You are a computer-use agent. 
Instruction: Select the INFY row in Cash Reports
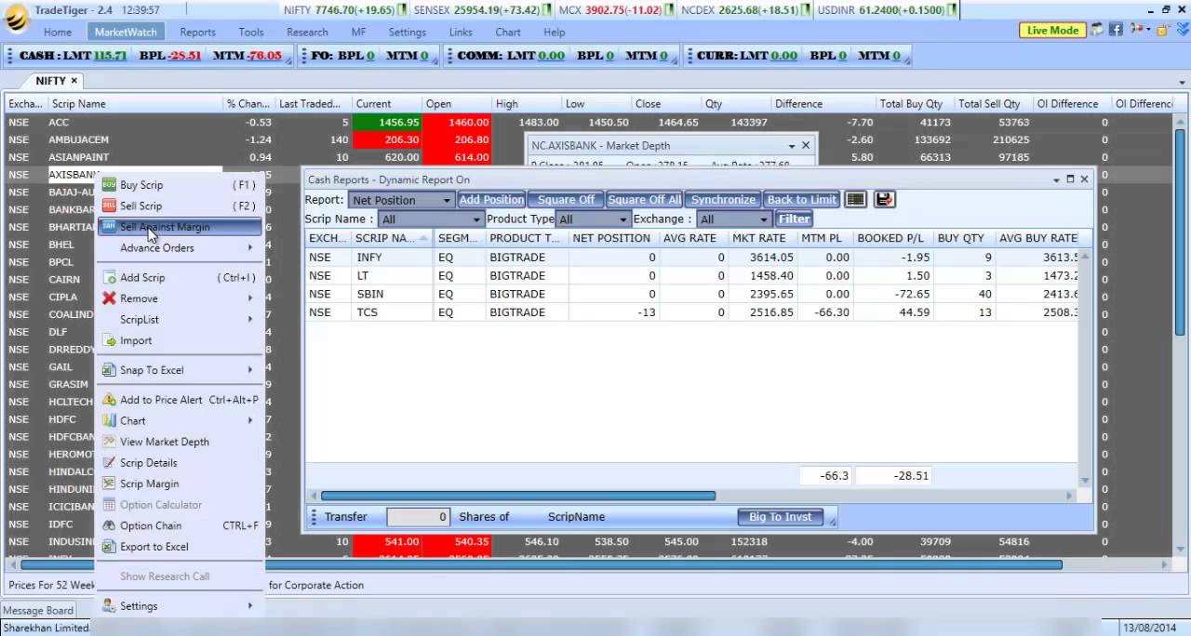[691, 258]
